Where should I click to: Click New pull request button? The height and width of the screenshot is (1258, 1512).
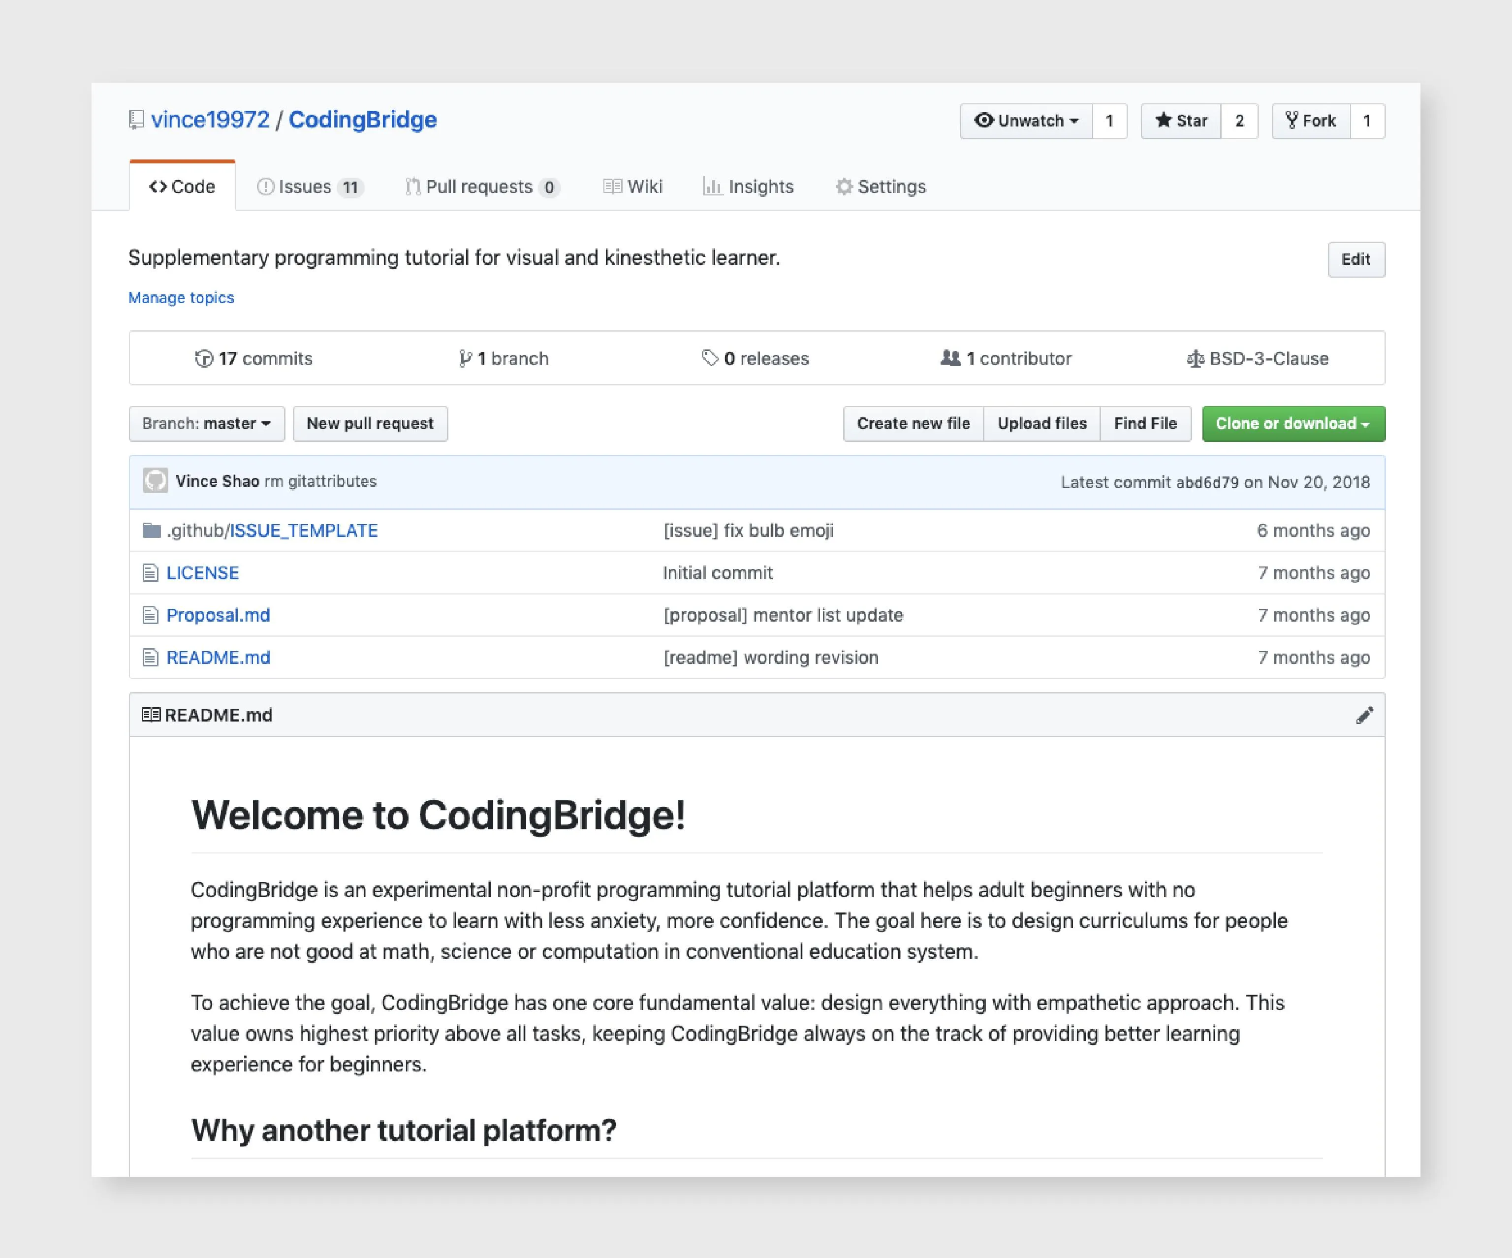(370, 423)
